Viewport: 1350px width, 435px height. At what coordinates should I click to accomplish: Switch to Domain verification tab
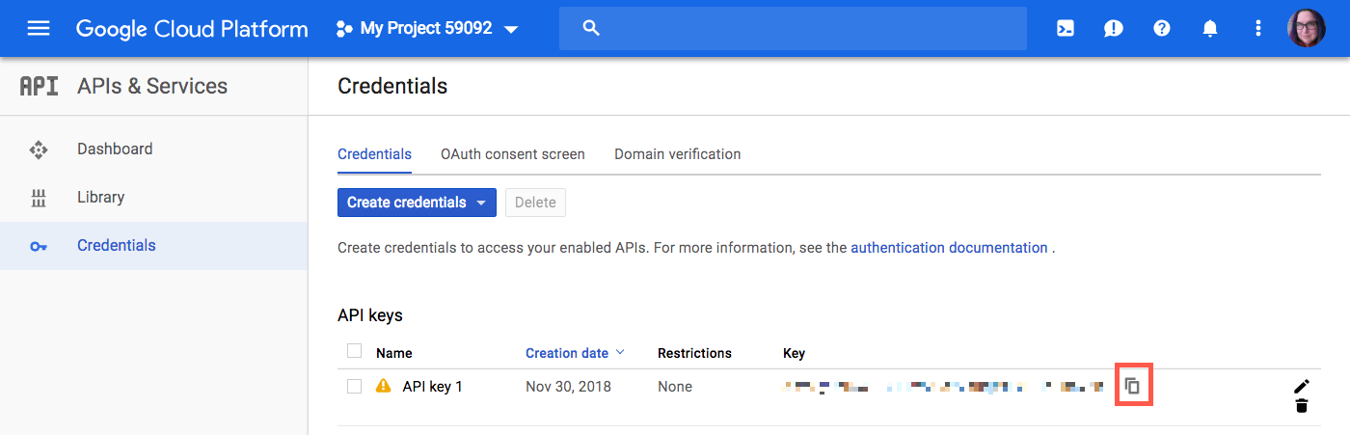pos(678,154)
